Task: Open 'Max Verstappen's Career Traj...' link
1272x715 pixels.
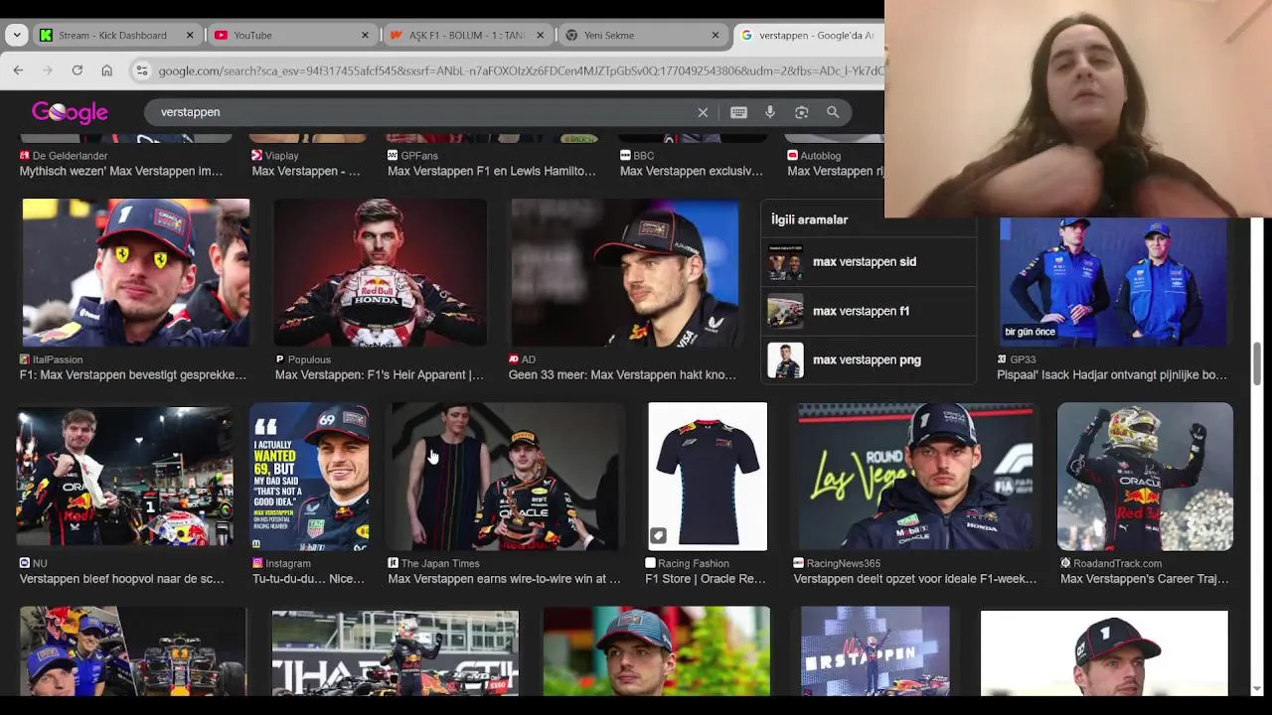Action: click(1144, 579)
